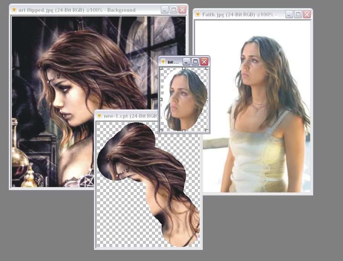Click the top-center selection handle of face cutout
The width and height of the screenshot is (343, 261).
(184, 69)
